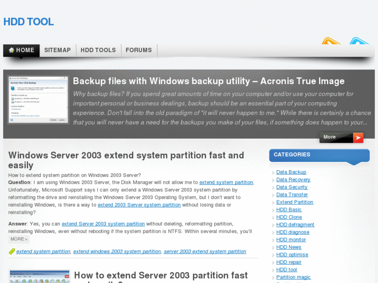This screenshot has height=283, width=378.
Task: Click the CATEGORIES sidebar header
Action: click(x=319, y=155)
